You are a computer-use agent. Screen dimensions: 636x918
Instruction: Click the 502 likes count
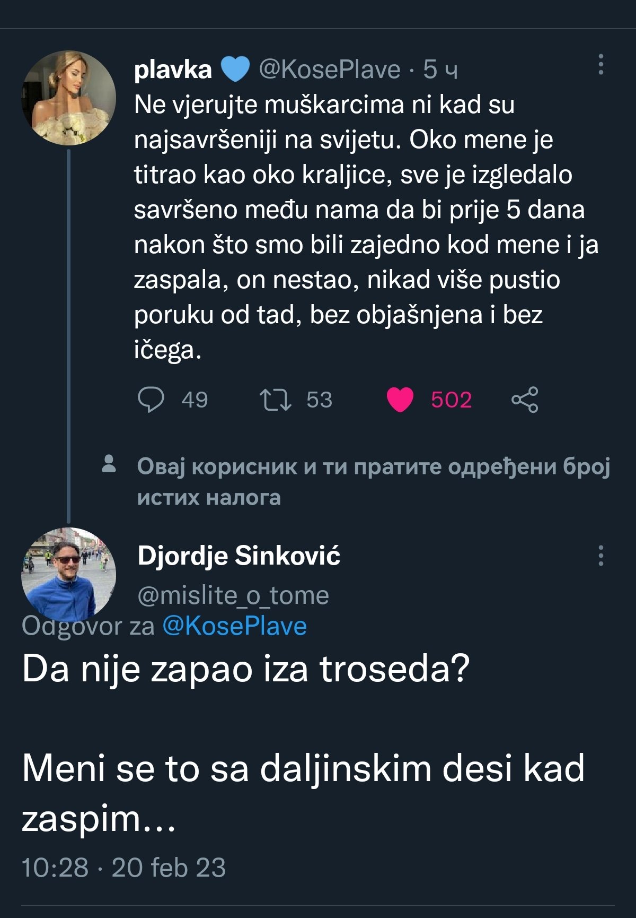[x=451, y=400]
